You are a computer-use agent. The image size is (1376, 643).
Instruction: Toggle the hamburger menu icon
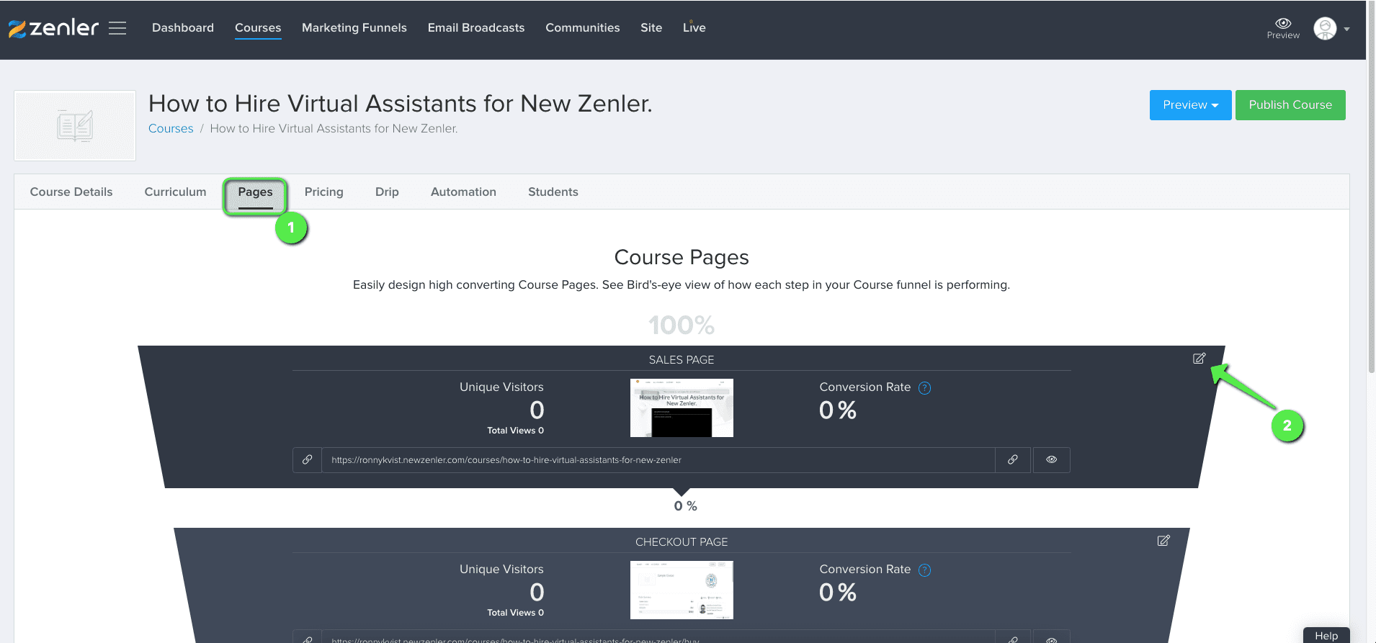click(x=117, y=28)
